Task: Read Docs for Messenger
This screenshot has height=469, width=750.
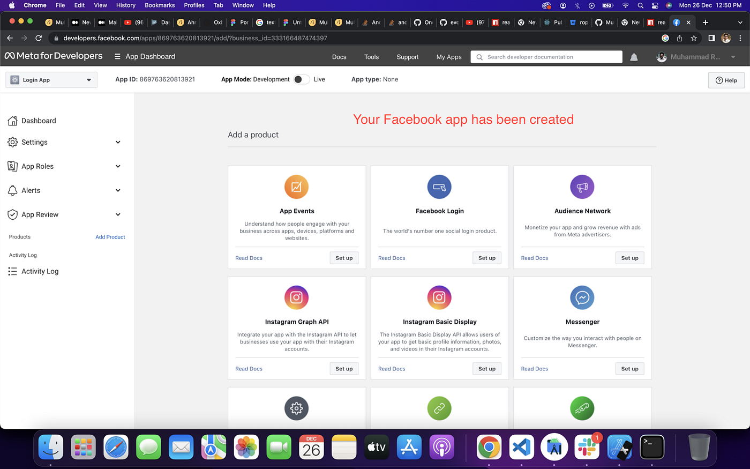Action: click(x=535, y=369)
